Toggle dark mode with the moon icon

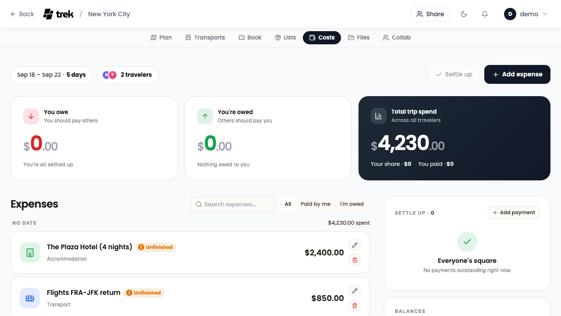tap(464, 14)
